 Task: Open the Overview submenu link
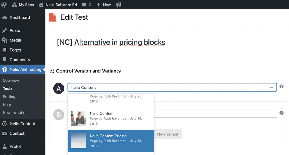tap(11, 80)
